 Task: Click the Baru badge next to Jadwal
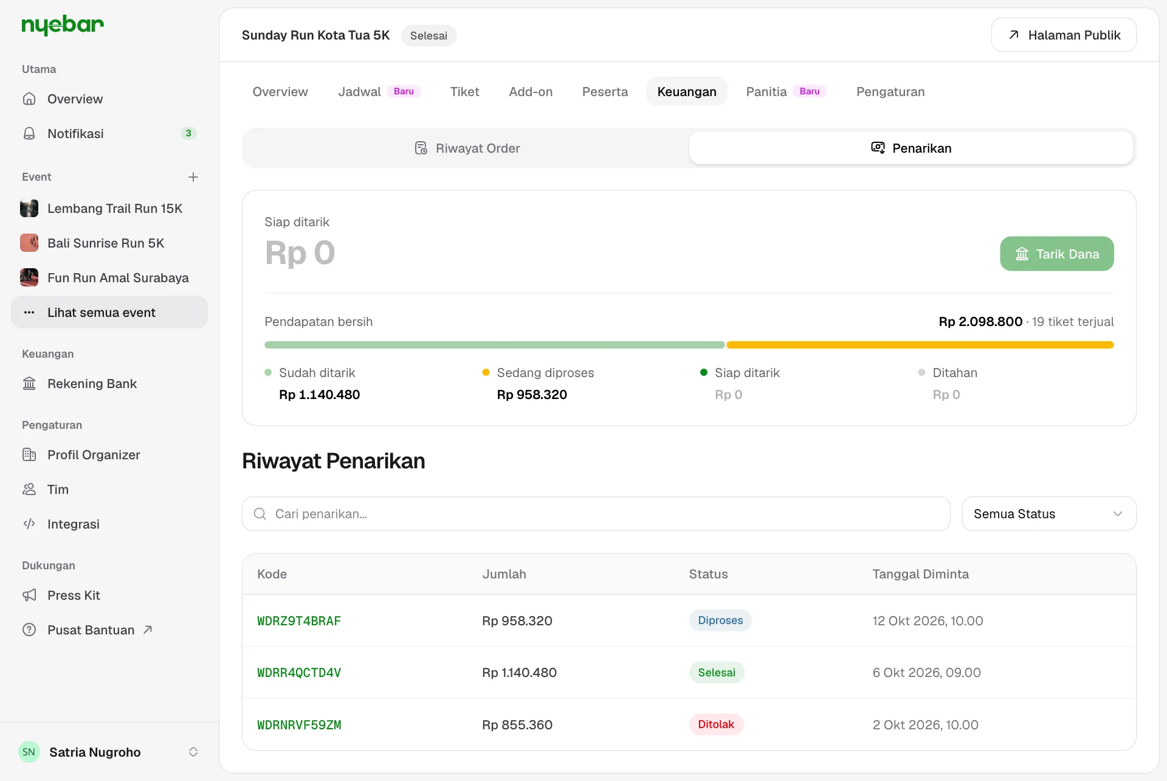pyautogui.click(x=404, y=91)
